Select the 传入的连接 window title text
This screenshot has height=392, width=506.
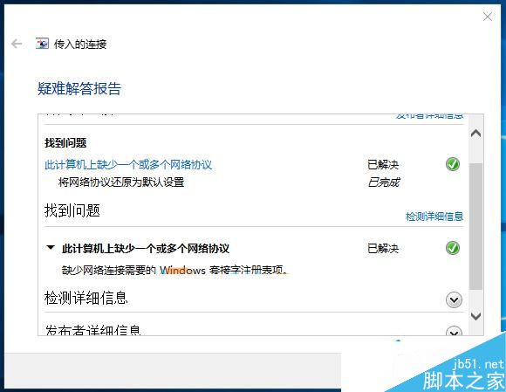(x=80, y=44)
